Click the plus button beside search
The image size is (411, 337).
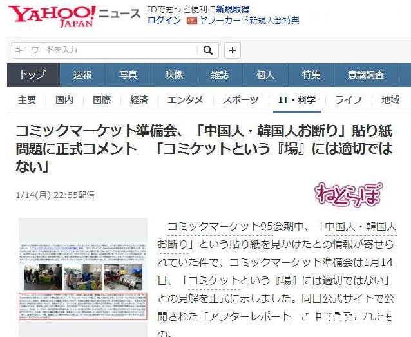pyautogui.click(x=233, y=50)
